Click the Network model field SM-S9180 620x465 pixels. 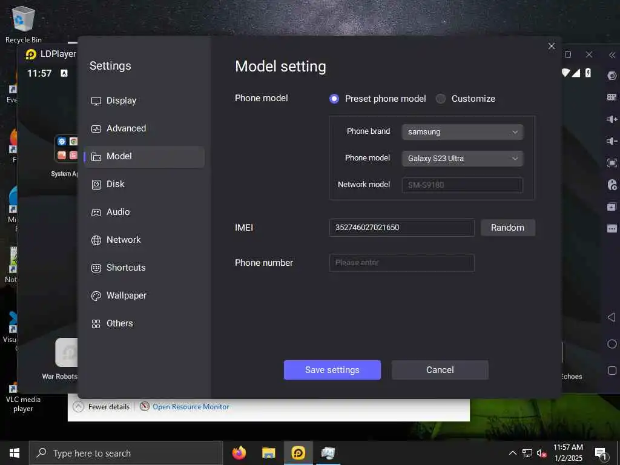[x=463, y=185]
